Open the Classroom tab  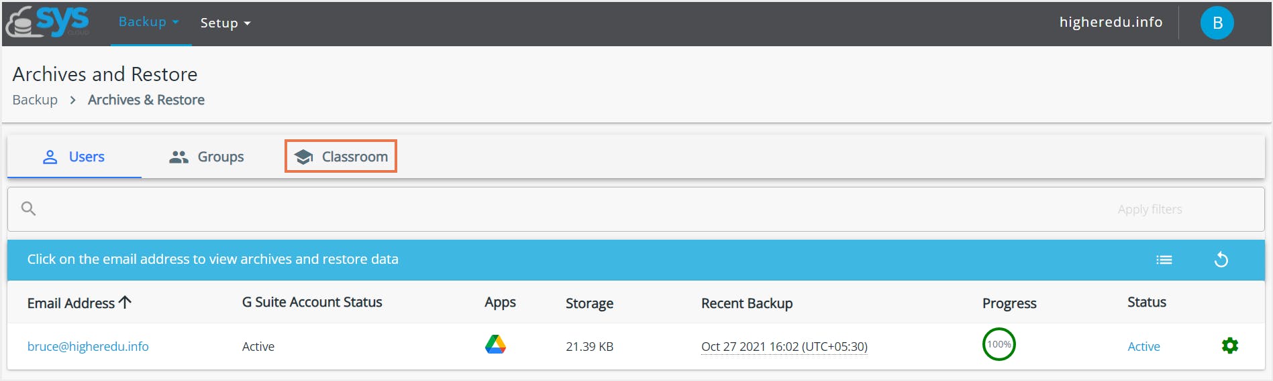341,157
